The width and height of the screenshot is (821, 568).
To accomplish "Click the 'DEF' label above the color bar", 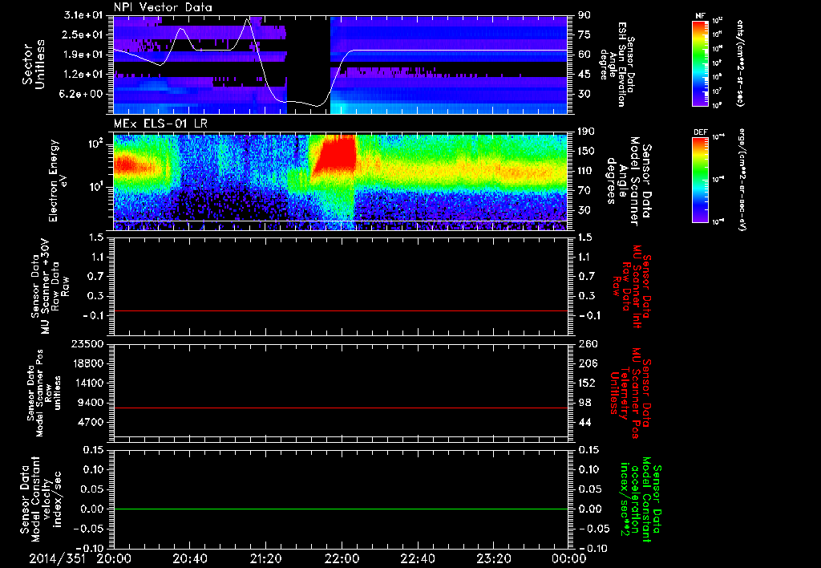I will click(x=700, y=132).
